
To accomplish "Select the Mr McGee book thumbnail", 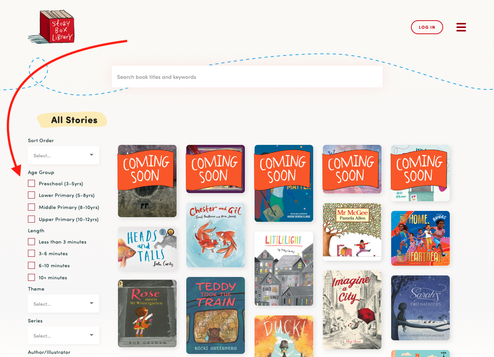I will (x=352, y=232).
